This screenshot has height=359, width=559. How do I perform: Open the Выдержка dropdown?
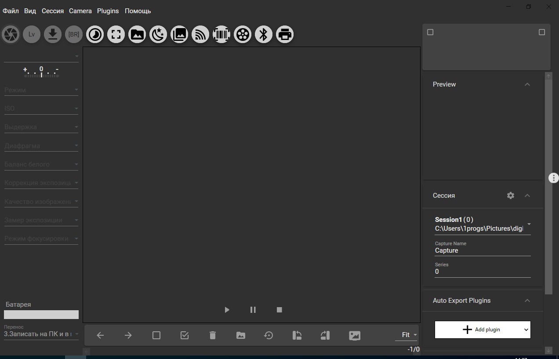[41, 127]
